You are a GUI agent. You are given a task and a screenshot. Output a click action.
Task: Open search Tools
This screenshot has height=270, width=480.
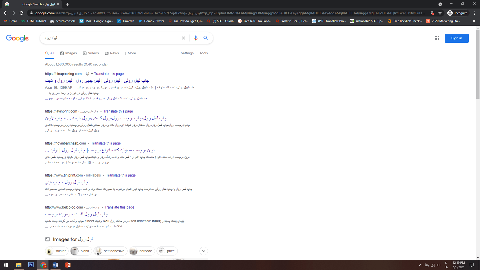[203, 53]
